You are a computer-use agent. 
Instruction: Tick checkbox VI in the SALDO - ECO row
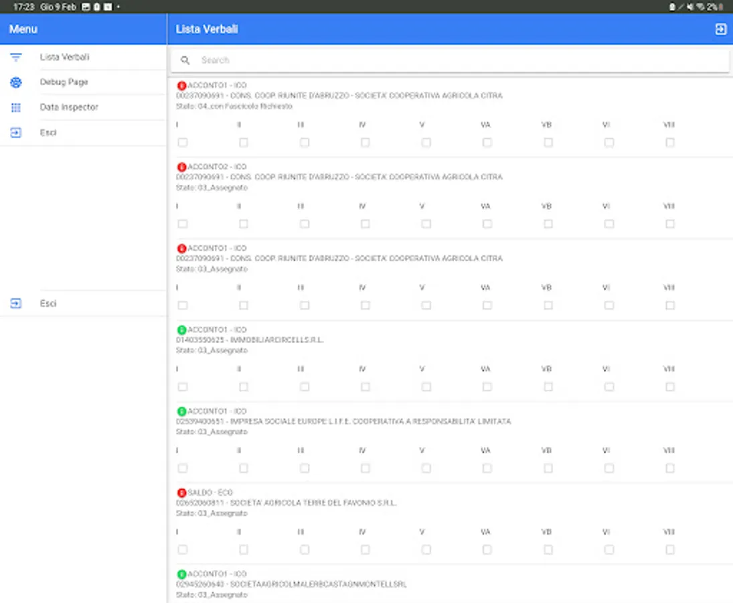tap(609, 549)
